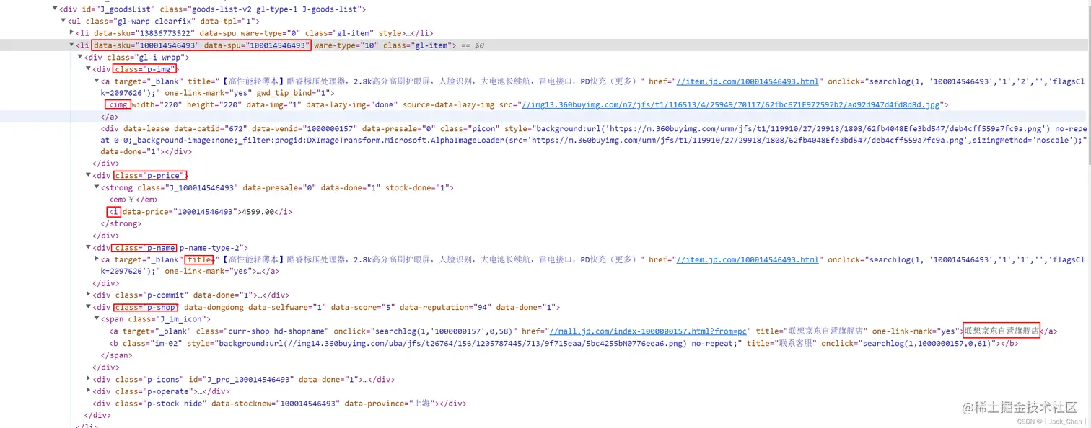Expand the p-commit div node
This screenshot has height=428, width=1091.
point(88,295)
